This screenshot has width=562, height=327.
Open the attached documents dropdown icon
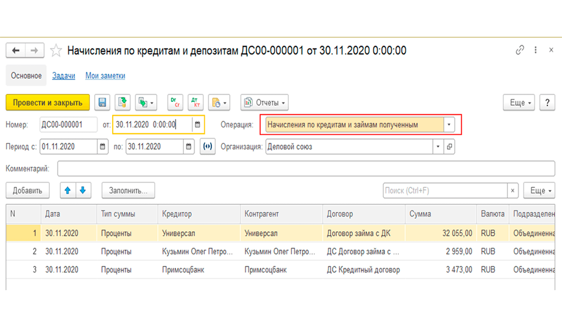[219, 102]
